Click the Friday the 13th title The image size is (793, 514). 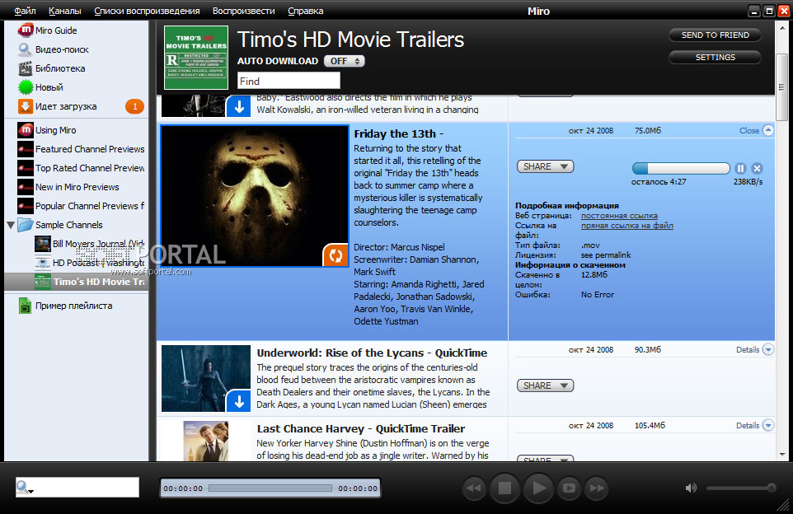pyautogui.click(x=398, y=134)
